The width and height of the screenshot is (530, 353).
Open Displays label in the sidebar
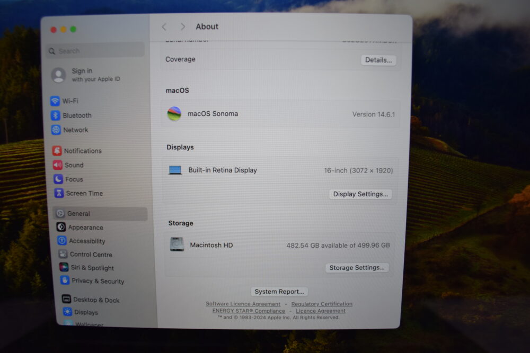point(86,312)
